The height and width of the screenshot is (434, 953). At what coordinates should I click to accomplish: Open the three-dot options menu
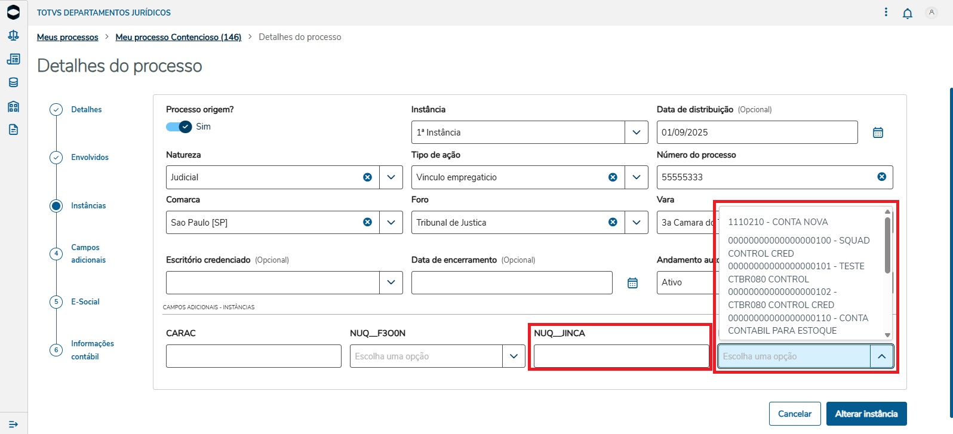click(886, 13)
